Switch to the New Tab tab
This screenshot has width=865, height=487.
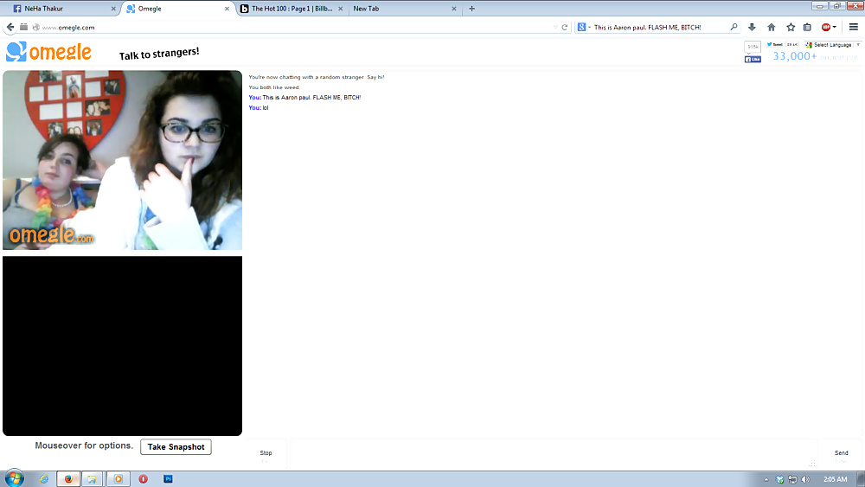pyautogui.click(x=404, y=9)
